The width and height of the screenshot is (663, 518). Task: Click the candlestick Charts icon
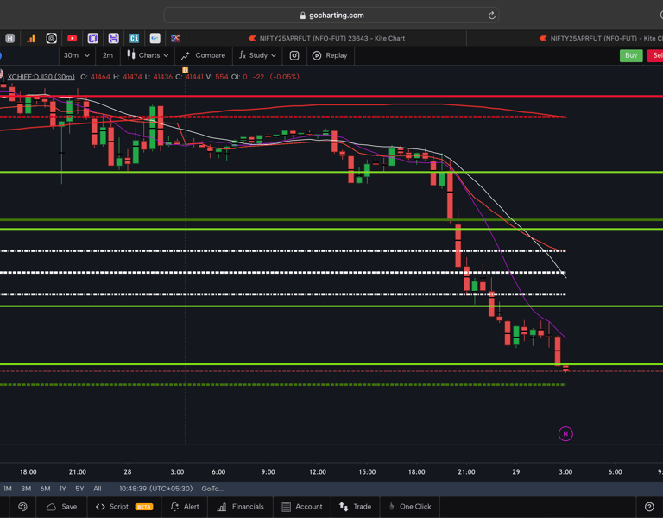pos(131,55)
